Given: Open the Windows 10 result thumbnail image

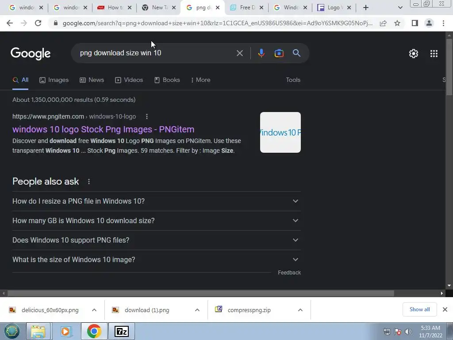Looking at the screenshot, I should click(x=280, y=132).
